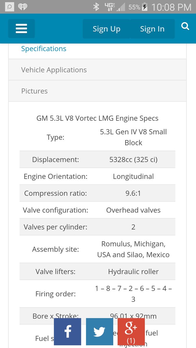196x348 pixels.
Task: Tap the iHeartRadio notification icon
Action: click(22, 7)
